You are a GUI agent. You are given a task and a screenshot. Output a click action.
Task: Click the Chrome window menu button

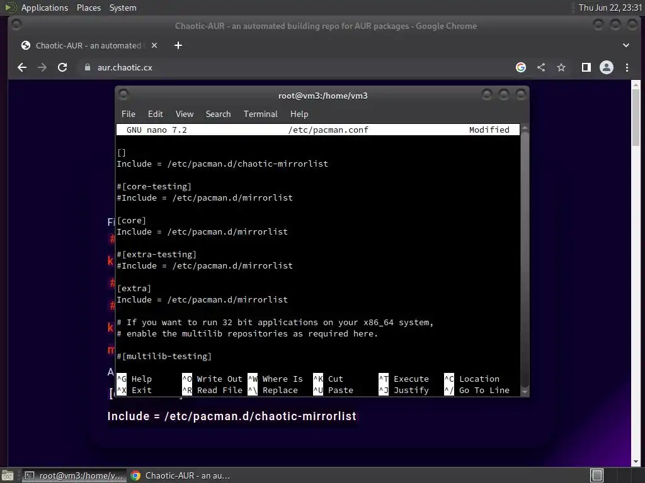[x=16, y=25]
